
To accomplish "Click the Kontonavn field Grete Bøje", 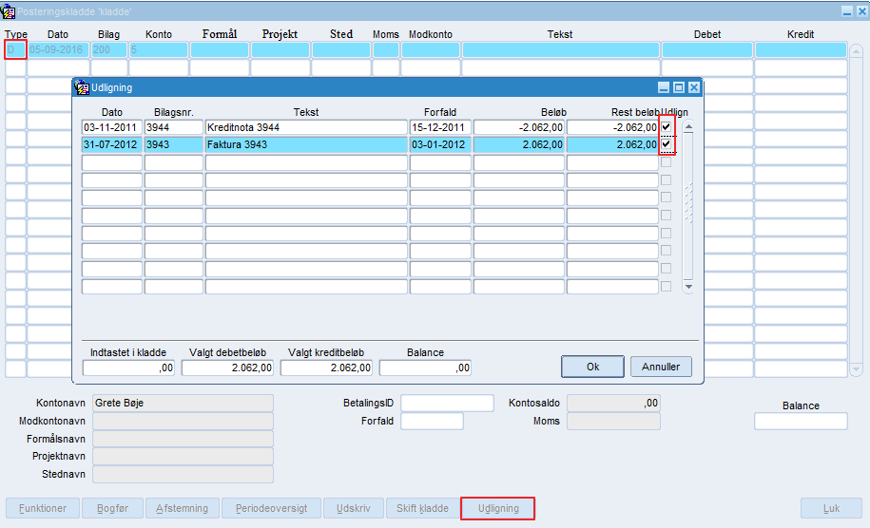I will [183, 403].
